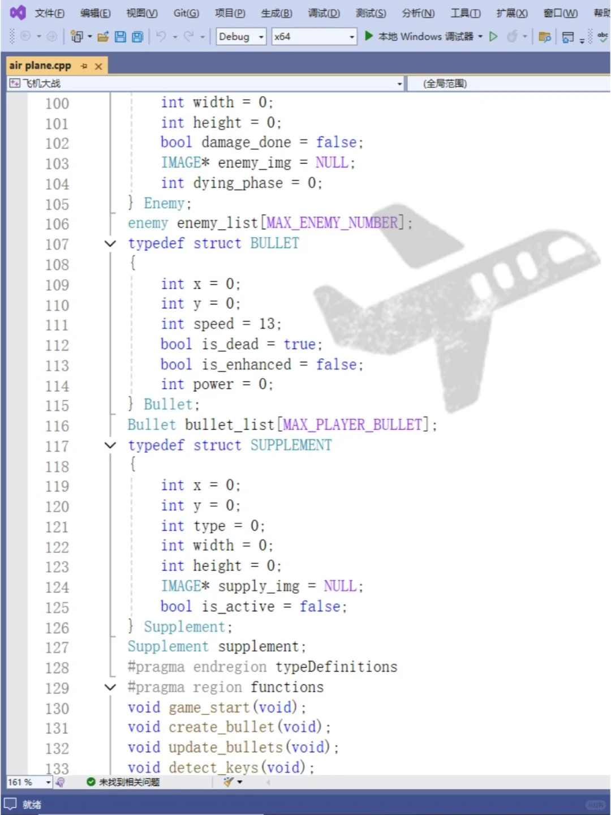Screen dimensions: 611x815
Task: Click the redo icon
Action: pos(188,36)
